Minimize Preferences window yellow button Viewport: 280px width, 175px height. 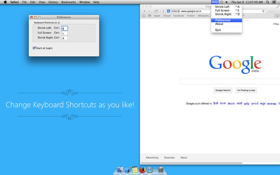click(x=35, y=17)
